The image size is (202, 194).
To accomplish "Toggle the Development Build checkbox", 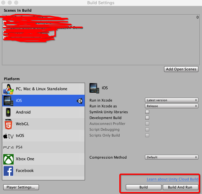I will pos(147,118).
